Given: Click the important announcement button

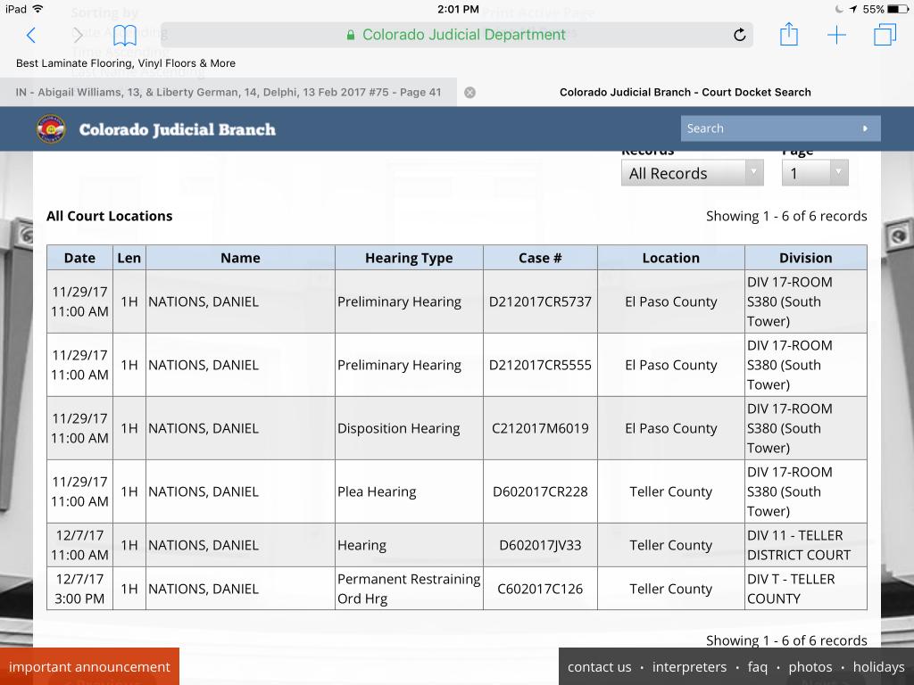Looking at the screenshot, I should [90, 666].
